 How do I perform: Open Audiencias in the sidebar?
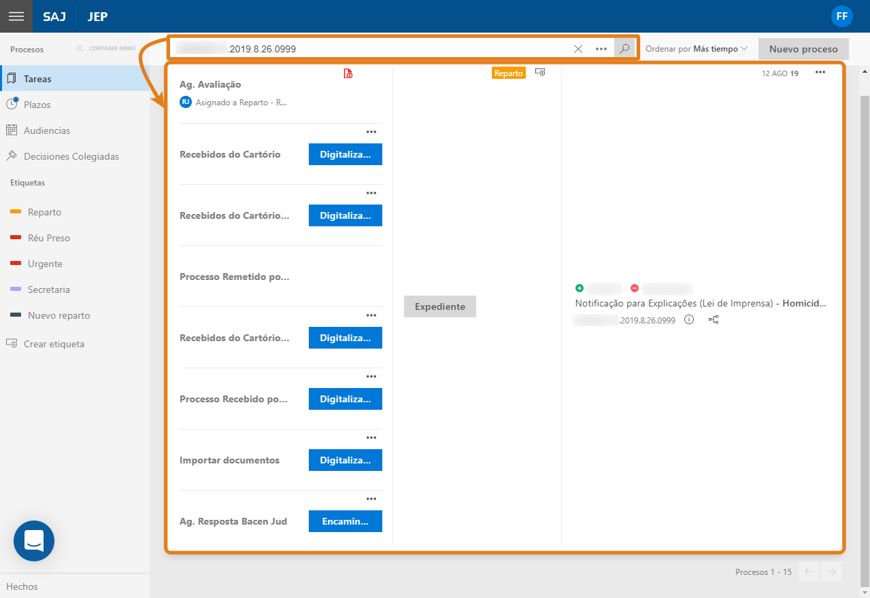[x=46, y=130]
